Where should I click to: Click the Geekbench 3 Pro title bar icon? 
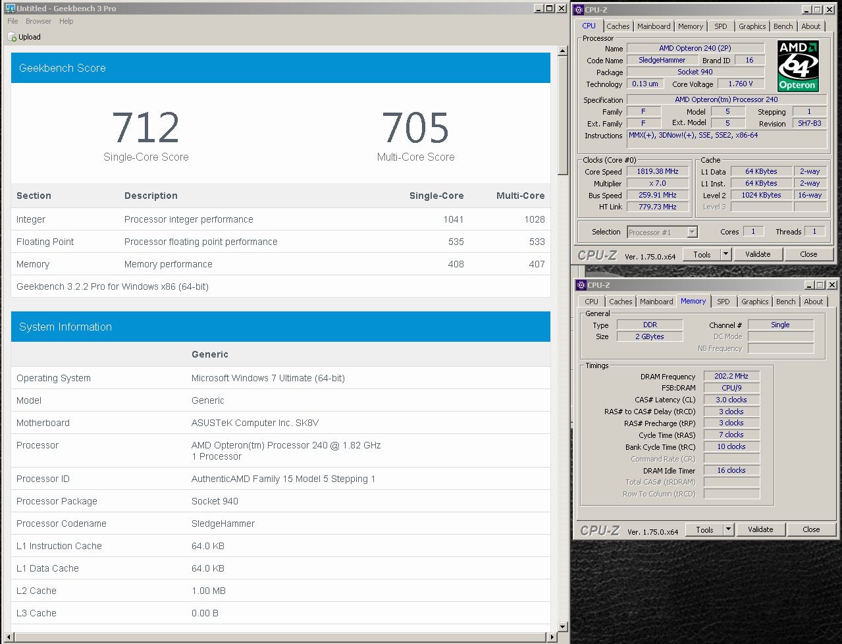click(10, 9)
